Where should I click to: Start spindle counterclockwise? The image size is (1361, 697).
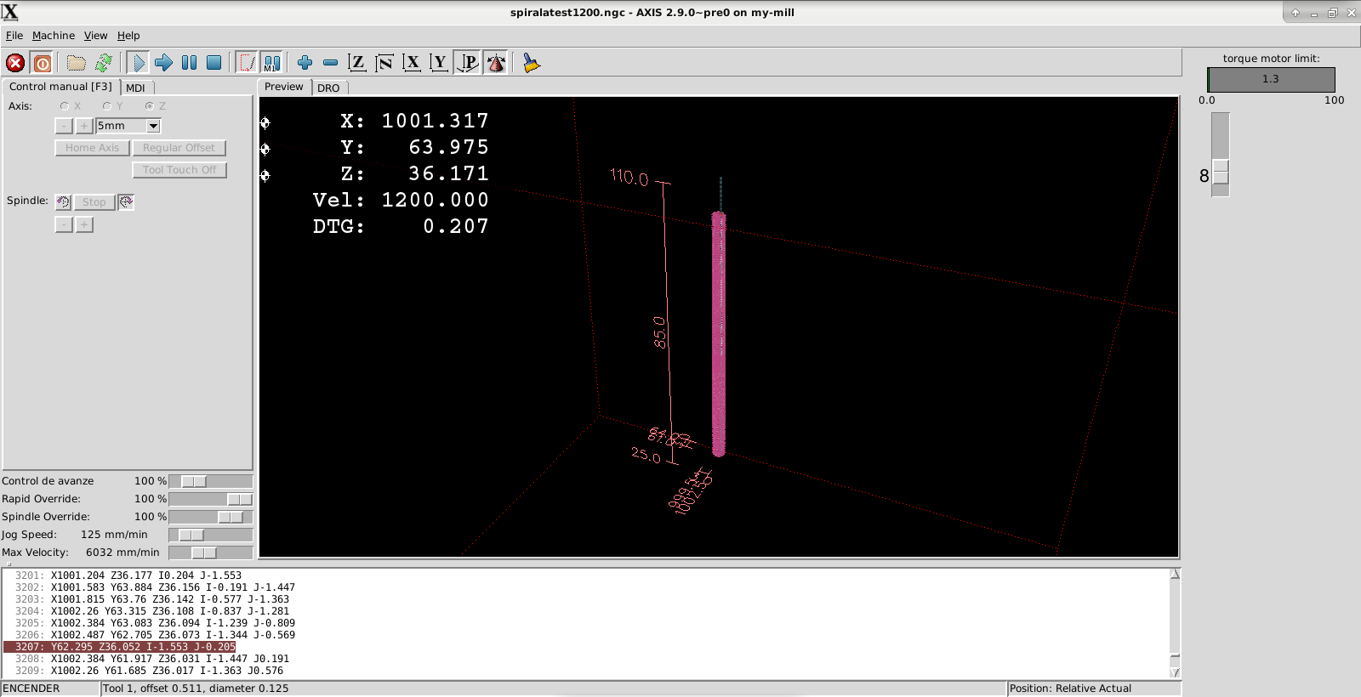click(x=64, y=202)
